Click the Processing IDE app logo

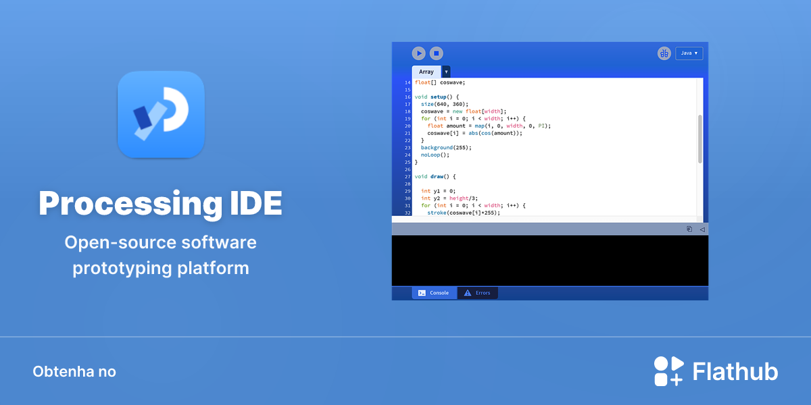[x=161, y=114]
